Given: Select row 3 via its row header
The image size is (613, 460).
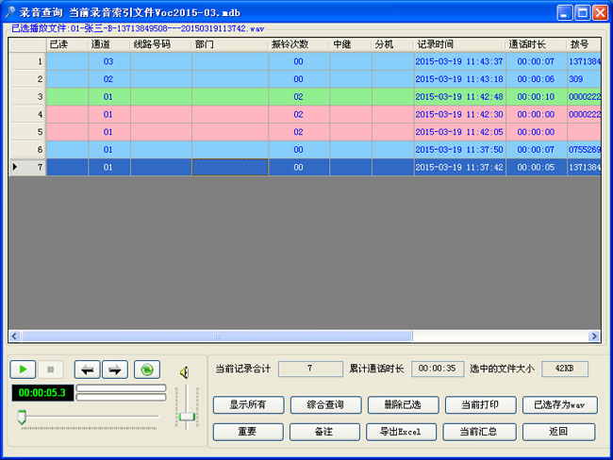Looking at the screenshot, I should (x=27, y=97).
